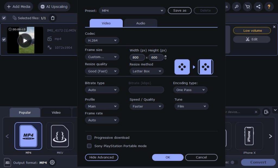Toggle the width and height aspect lock
Viewport: 278px width, 168px height.
165,57
